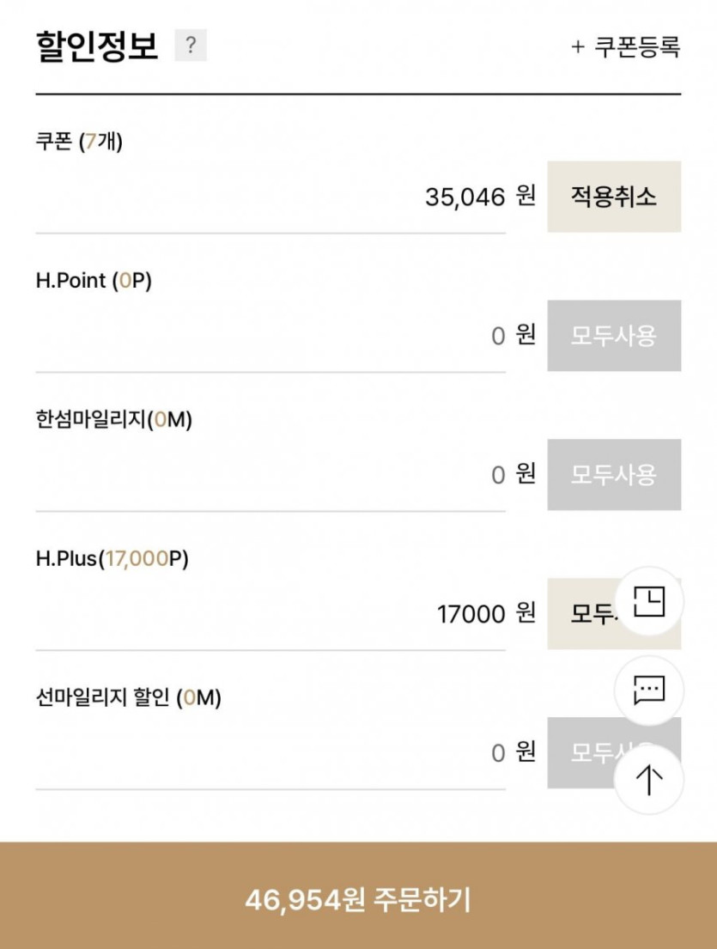Viewport: 717px width, 949px height.
Task: Click the 선마일리지 할인 amount input field
Action: click(x=270, y=753)
